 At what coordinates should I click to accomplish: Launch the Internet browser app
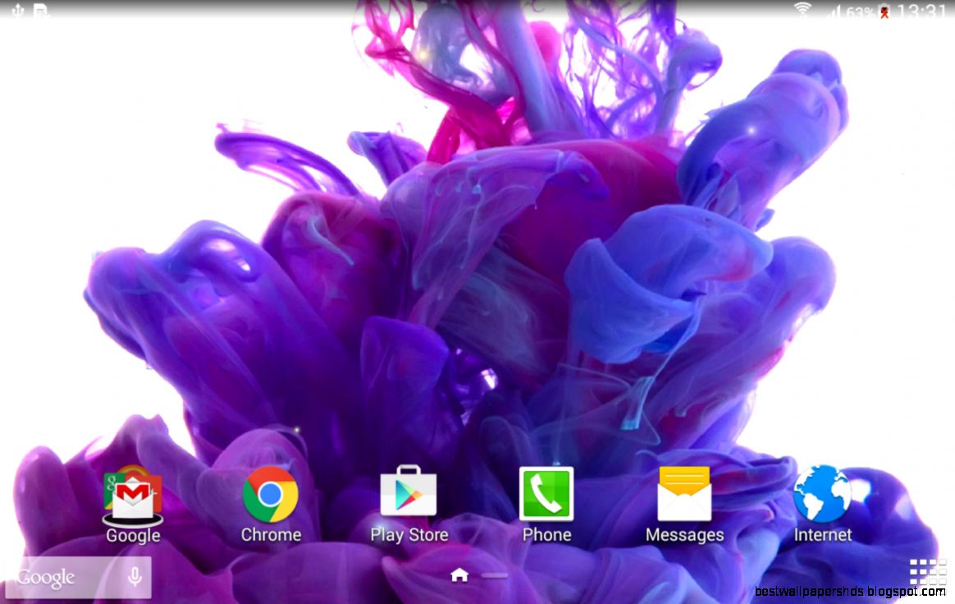(822, 494)
